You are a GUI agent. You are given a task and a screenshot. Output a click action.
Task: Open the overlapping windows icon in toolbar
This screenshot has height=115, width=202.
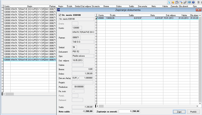tap(181, 2)
